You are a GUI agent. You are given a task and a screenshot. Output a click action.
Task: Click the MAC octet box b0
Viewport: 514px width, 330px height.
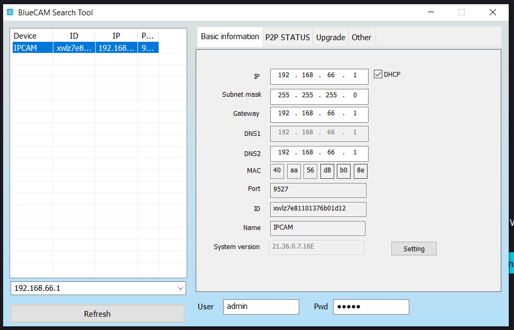pos(344,171)
